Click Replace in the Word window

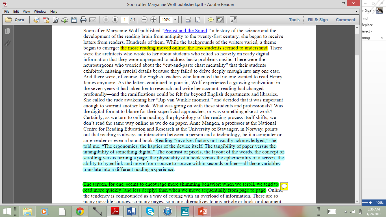(367, 25)
